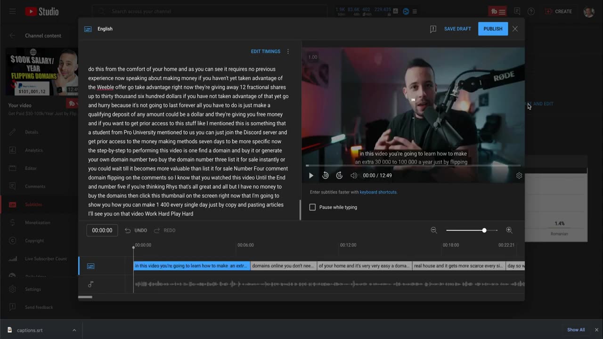
Task: Enable Pause while typing checkbox
Action: [x=312, y=207]
